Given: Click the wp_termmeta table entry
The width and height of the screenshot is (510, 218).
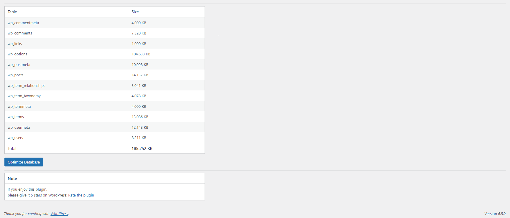Looking at the screenshot, I should [x=19, y=107].
